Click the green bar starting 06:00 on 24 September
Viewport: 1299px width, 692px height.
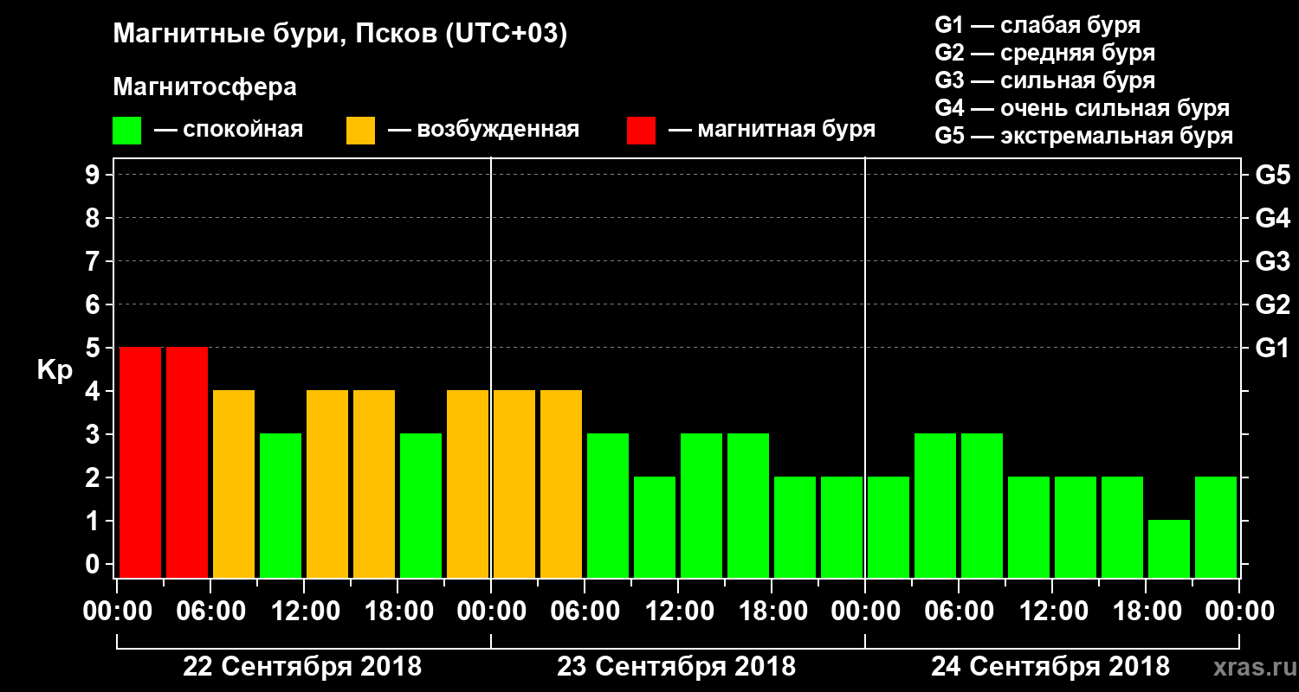(982, 505)
